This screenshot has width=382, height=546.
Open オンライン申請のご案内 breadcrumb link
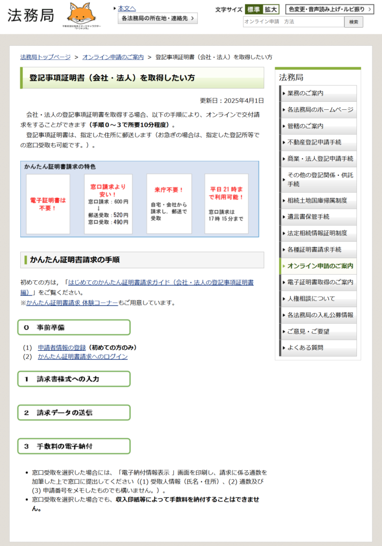(x=113, y=57)
